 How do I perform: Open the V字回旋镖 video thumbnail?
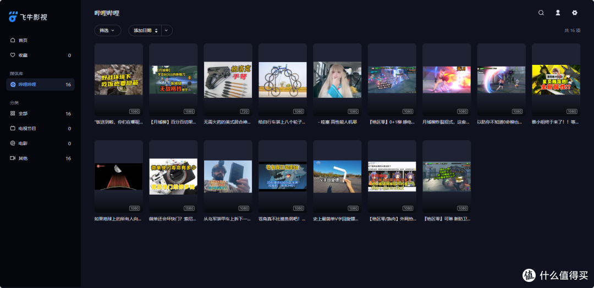pos(337,176)
